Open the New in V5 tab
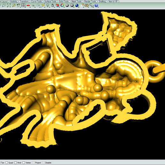The image size is (165, 165). 113,1
